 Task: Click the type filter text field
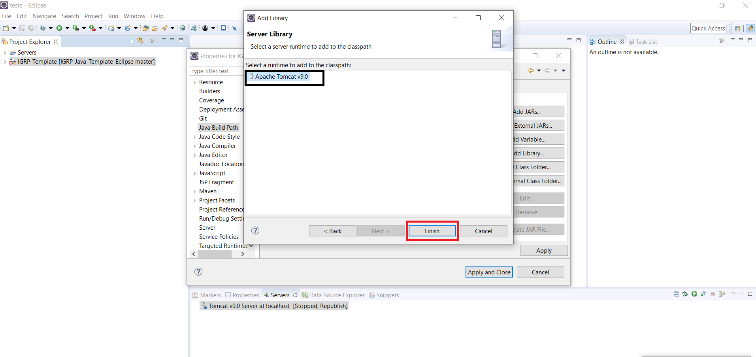tap(217, 71)
